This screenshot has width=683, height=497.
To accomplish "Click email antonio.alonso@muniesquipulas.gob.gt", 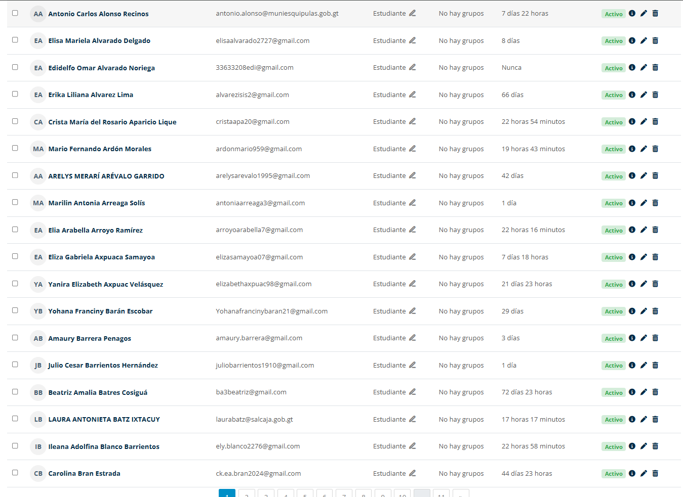I will pos(277,14).
